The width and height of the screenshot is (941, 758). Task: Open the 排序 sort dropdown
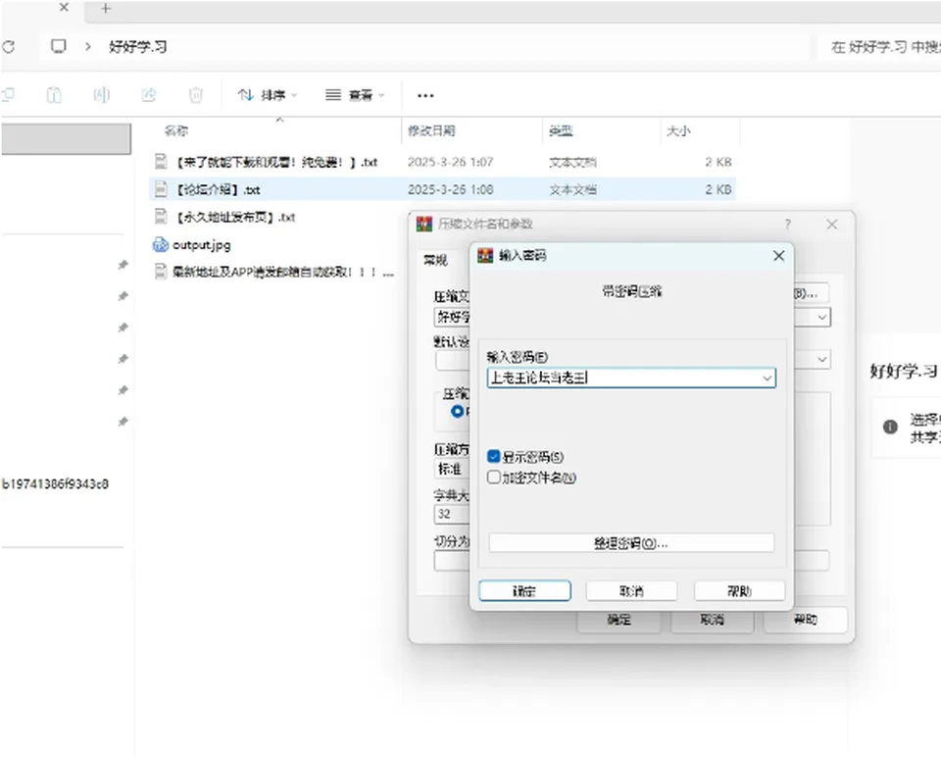tap(267, 95)
